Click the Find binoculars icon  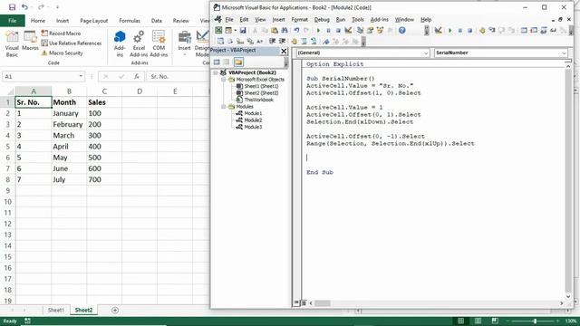[x=284, y=30]
